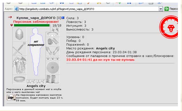
Task: Click the heart icon beside the health bar
Action: (11, 25)
